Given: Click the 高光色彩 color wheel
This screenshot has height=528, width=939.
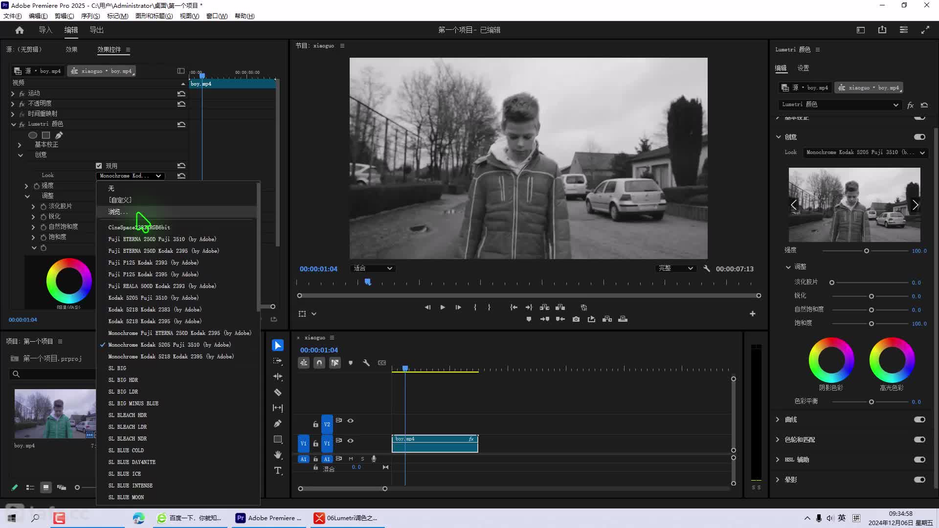Looking at the screenshot, I should (x=892, y=360).
